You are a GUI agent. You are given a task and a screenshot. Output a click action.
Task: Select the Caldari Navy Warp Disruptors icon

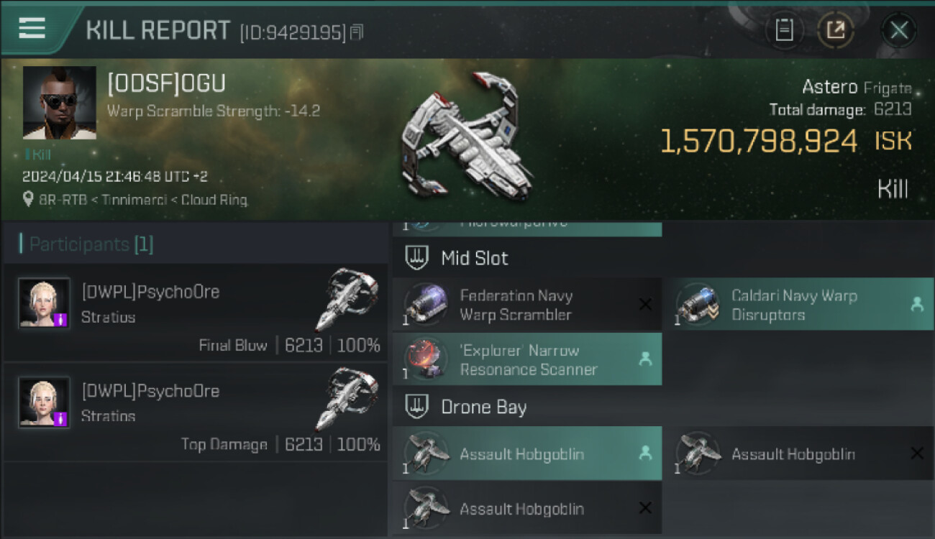tap(698, 305)
